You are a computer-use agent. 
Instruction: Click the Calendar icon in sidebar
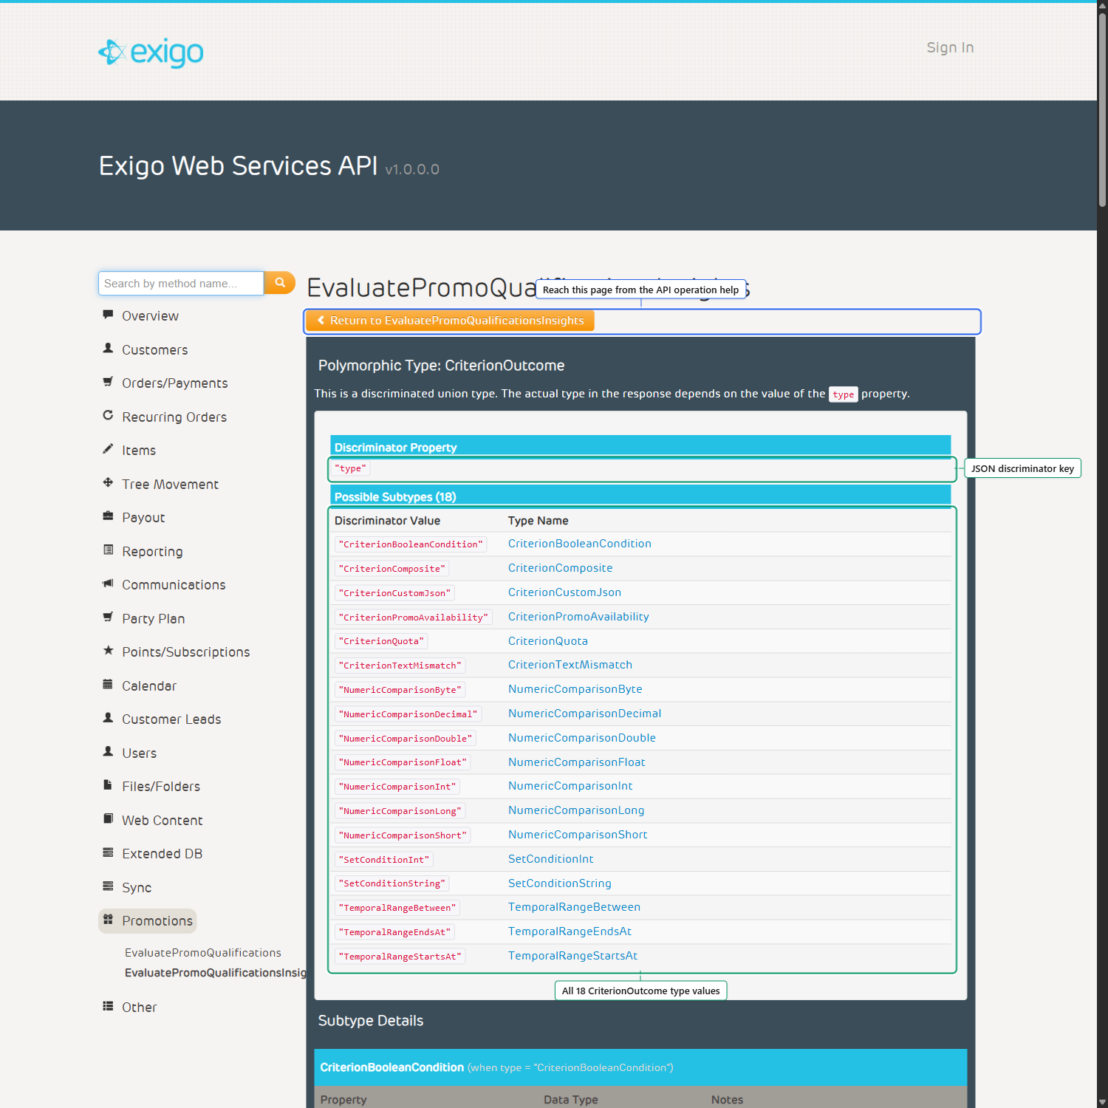tap(108, 684)
